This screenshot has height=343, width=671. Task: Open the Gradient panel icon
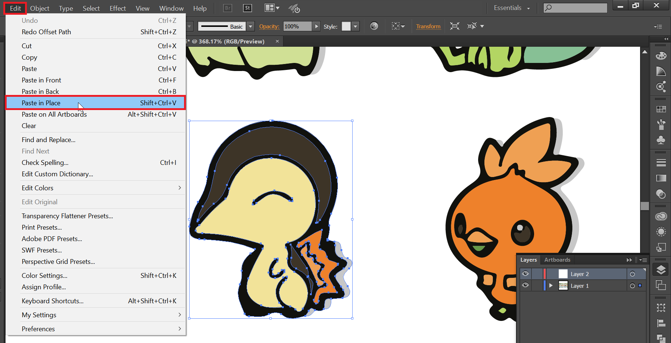661,178
